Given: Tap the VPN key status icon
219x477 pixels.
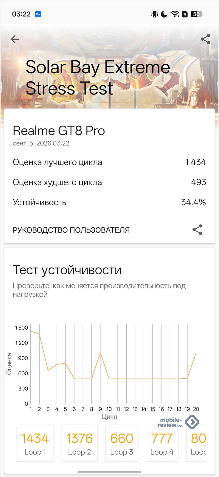Looking at the screenshot, I should click(x=38, y=14).
